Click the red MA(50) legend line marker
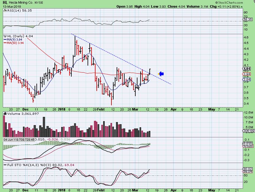The width and height of the screenshot is (255, 192). [x=5, y=43]
